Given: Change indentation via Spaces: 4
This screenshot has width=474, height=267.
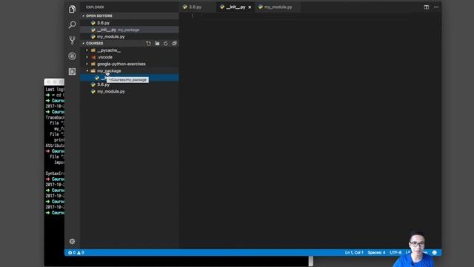Looking at the screenshot, I should tap(376, 252).
